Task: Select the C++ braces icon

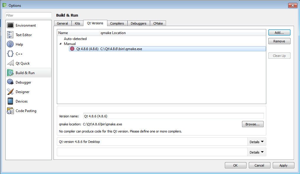Action: point(10,54)
